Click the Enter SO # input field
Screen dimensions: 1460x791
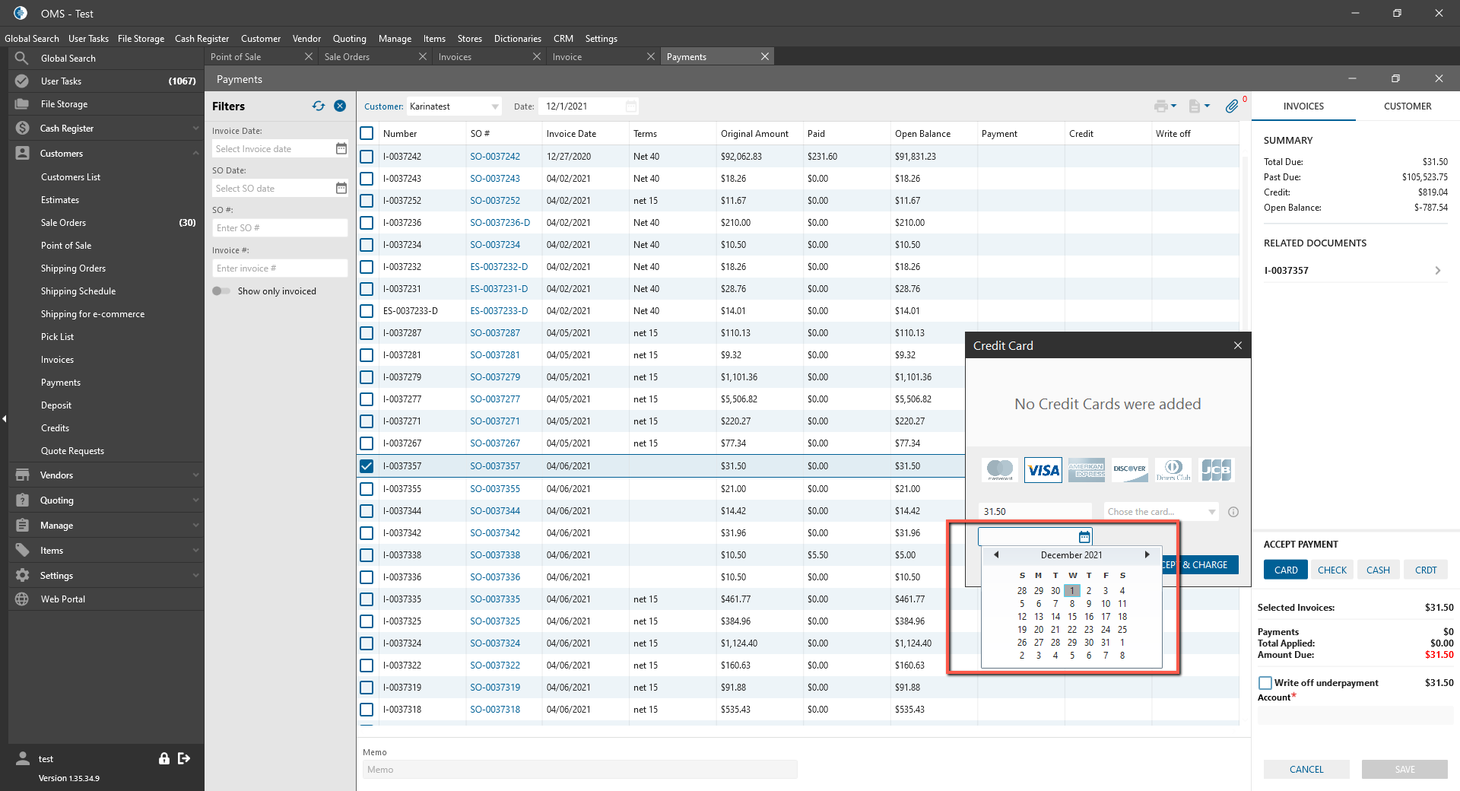[280, 227]
